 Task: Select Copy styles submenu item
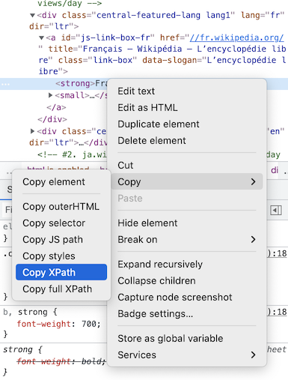(61, 256)
